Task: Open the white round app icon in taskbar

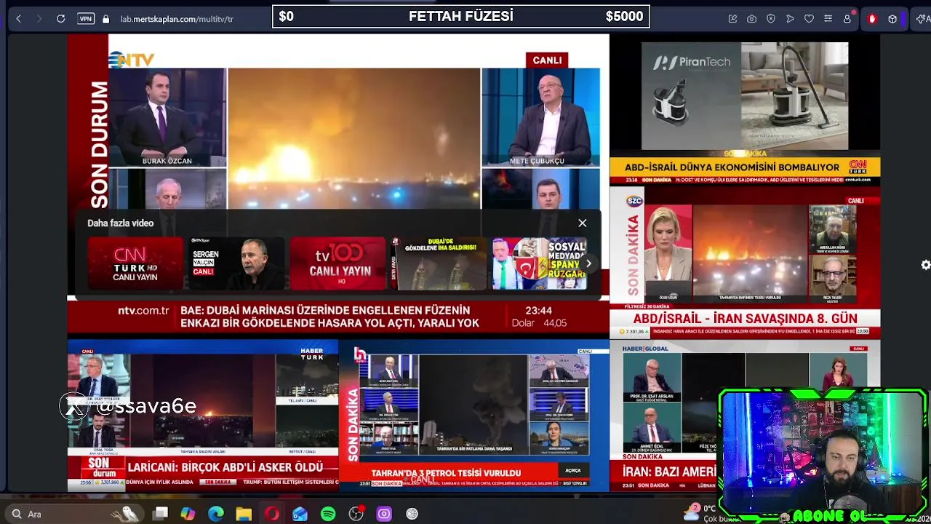Action: 412,514
